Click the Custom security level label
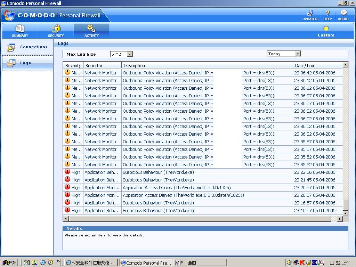The width and height of the screenshot is (356, 267). 326,35
